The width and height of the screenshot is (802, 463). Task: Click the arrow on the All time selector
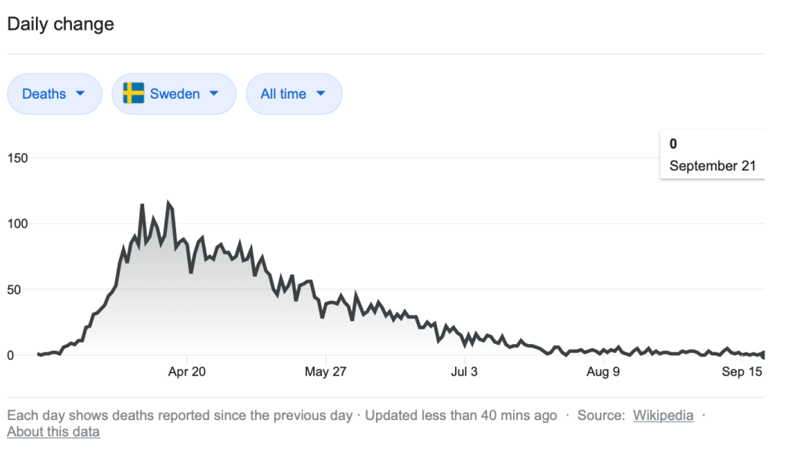pyautogui.click(x=320, y=94)
